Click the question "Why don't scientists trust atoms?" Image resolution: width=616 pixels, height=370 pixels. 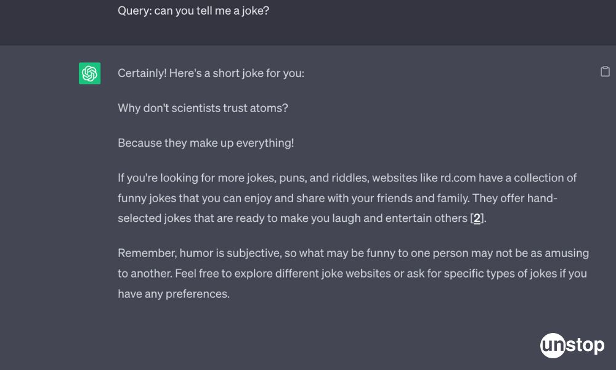coord(203,108)
